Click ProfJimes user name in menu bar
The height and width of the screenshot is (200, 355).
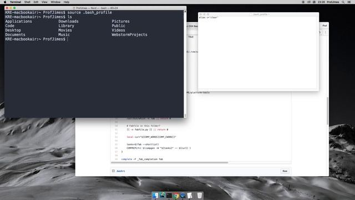(x=333, y=2)
